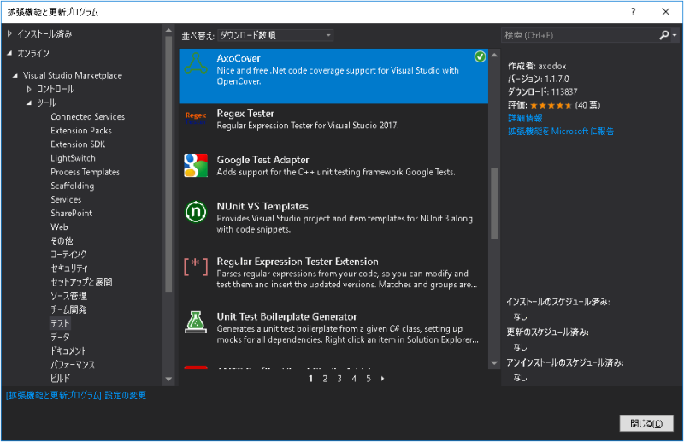Go to results page 4

click(354, 379)
